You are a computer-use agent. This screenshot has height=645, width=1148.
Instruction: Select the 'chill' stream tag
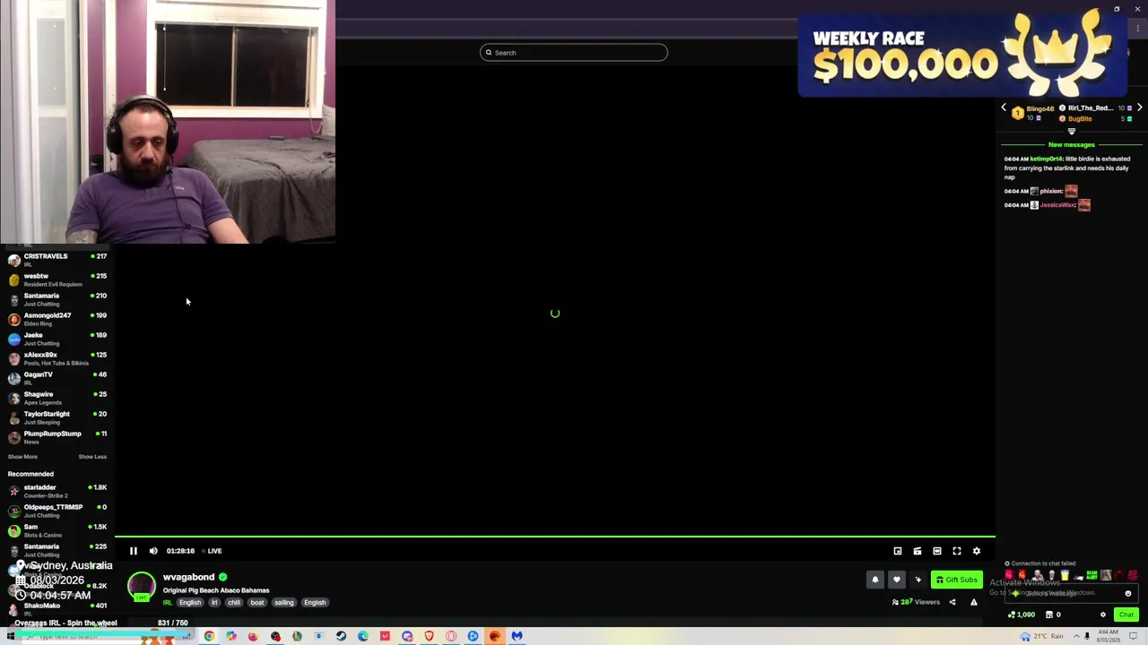[234, 602]
